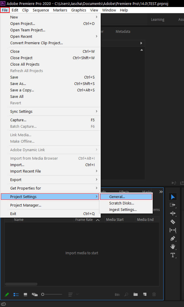Click the New Item icon
This screenshot has height=307, width=184.
pos(145,294)
